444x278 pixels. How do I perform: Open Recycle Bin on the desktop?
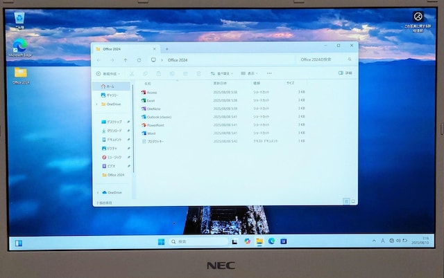point(19,20)
